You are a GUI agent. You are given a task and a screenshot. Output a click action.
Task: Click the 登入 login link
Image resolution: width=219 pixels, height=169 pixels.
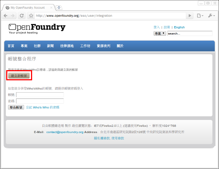(157, 27)
